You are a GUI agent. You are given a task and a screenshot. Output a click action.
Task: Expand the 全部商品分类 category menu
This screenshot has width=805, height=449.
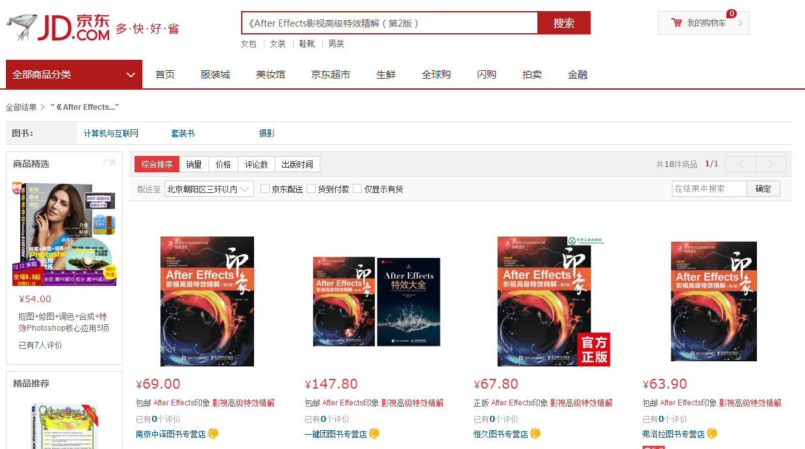pyautogui.click(x=74, y=74)
